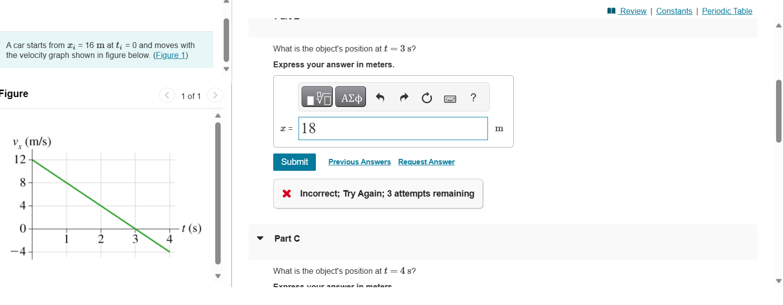784x305 pixels.
Task: Click the previous figure arrow
Action: pyautogui.click(x=167, y=95)
